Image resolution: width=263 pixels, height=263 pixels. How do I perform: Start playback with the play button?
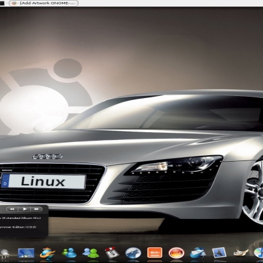click(24, 209)
